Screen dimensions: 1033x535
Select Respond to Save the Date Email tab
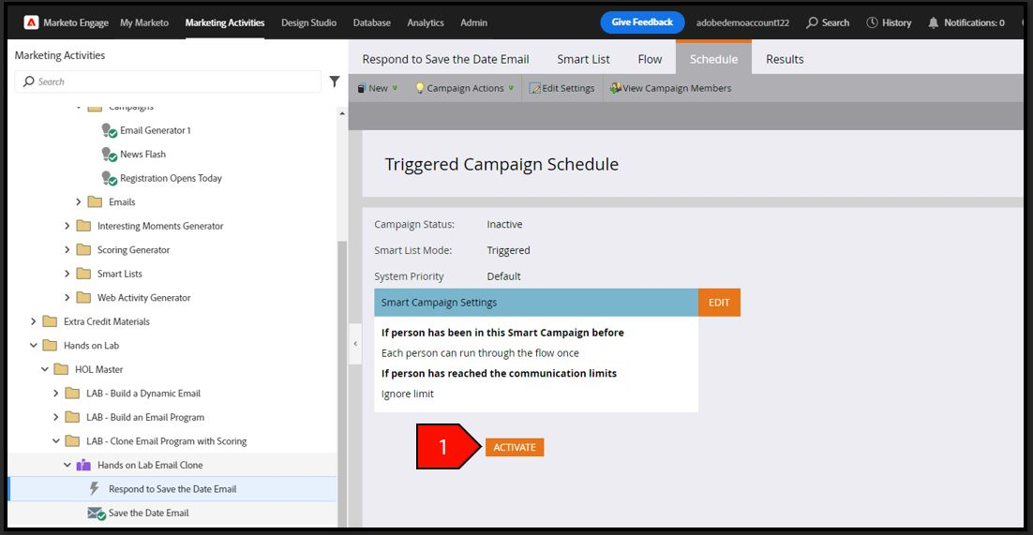tap(446, 59)
